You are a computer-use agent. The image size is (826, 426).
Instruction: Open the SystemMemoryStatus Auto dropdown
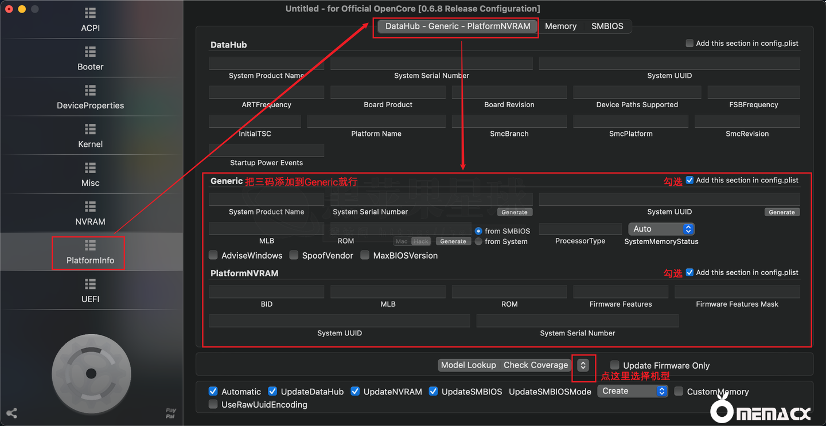coord(661,229)
